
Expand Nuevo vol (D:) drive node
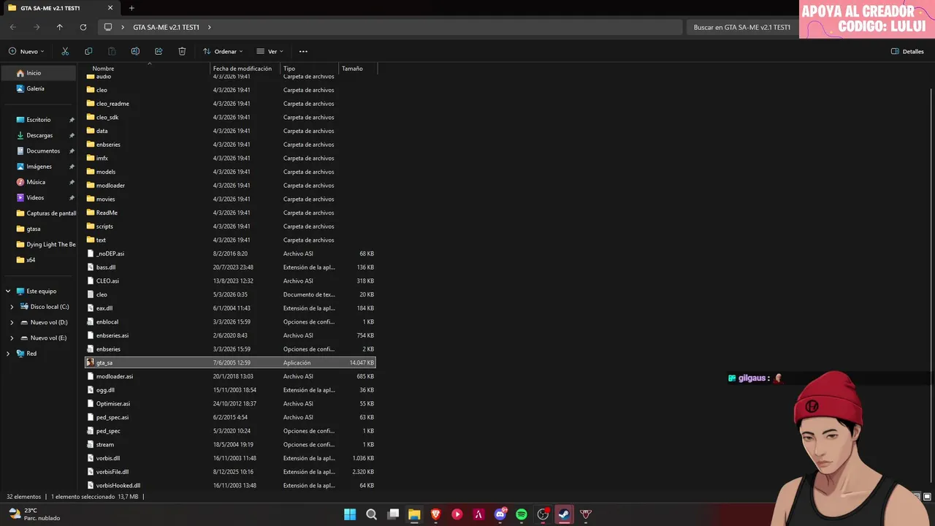(x=12, y=322)
